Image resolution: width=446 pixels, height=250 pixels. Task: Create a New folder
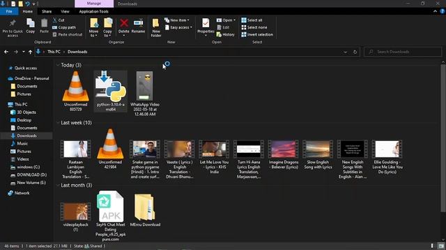(x=156, y=28)
